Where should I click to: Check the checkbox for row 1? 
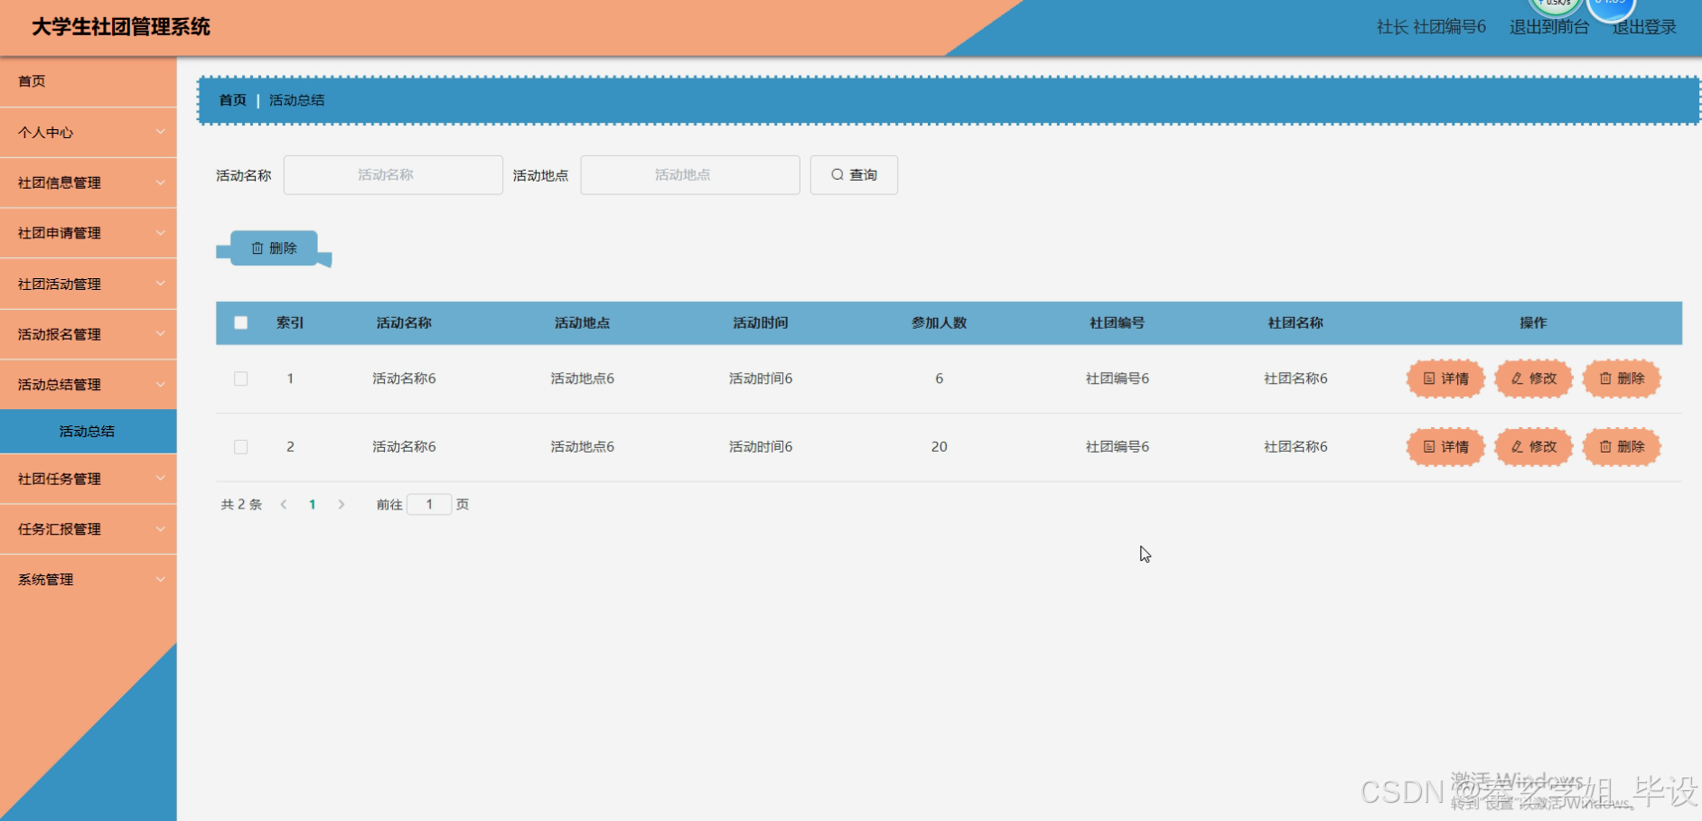click(x=241, y=378)
